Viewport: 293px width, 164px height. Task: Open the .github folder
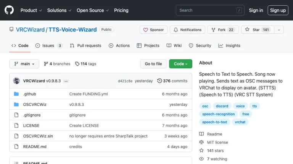coord(29,94)
